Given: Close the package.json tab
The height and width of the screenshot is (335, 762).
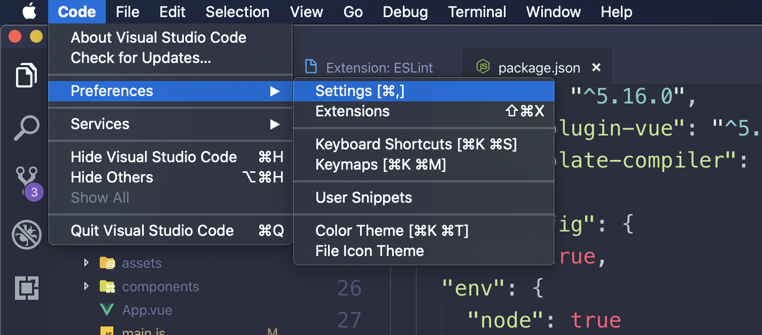Looking at the screenshot, I should coord(597,68).
